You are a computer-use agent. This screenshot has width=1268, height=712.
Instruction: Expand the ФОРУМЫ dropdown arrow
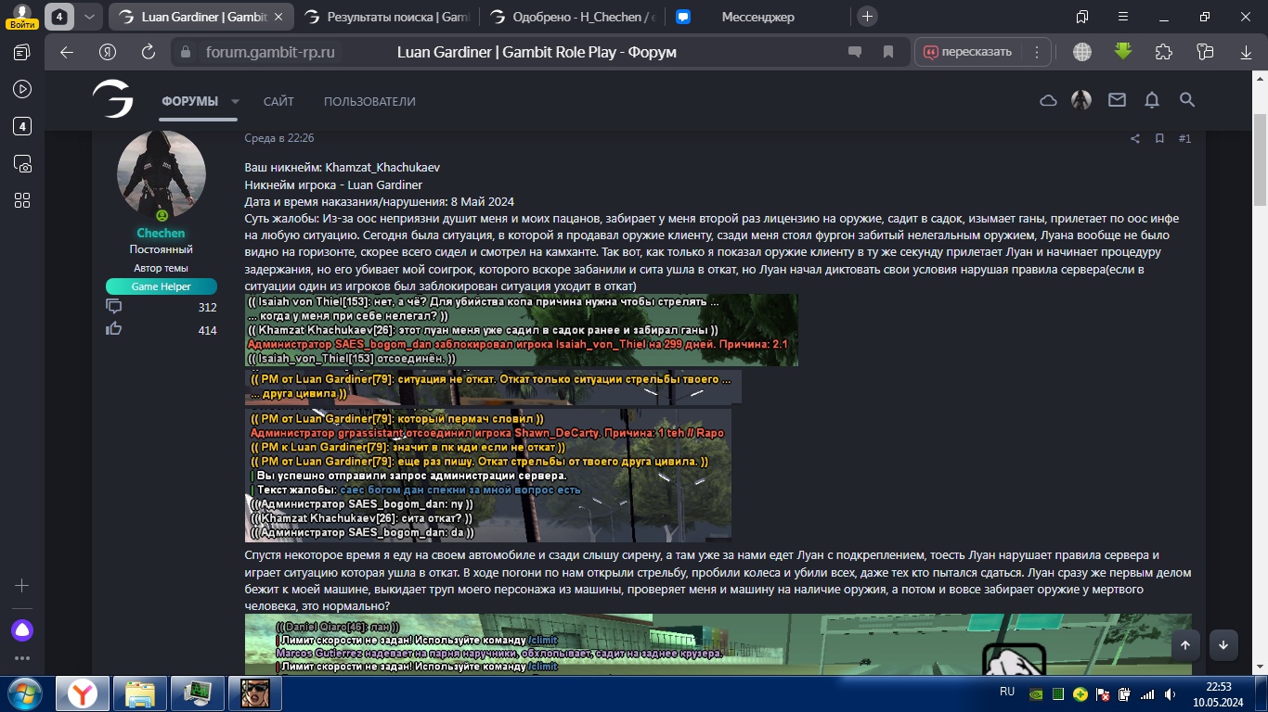click(x=235, y=102)
